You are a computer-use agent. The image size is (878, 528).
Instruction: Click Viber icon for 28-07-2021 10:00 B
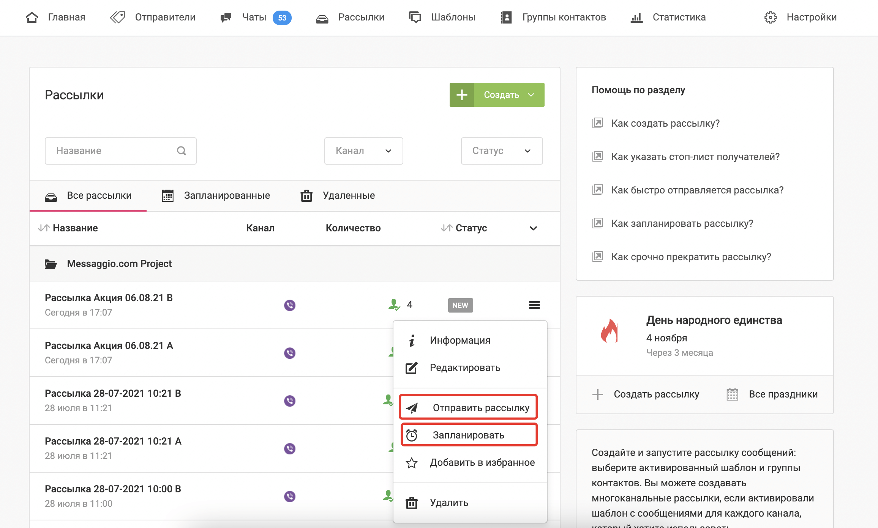point(290,496)
